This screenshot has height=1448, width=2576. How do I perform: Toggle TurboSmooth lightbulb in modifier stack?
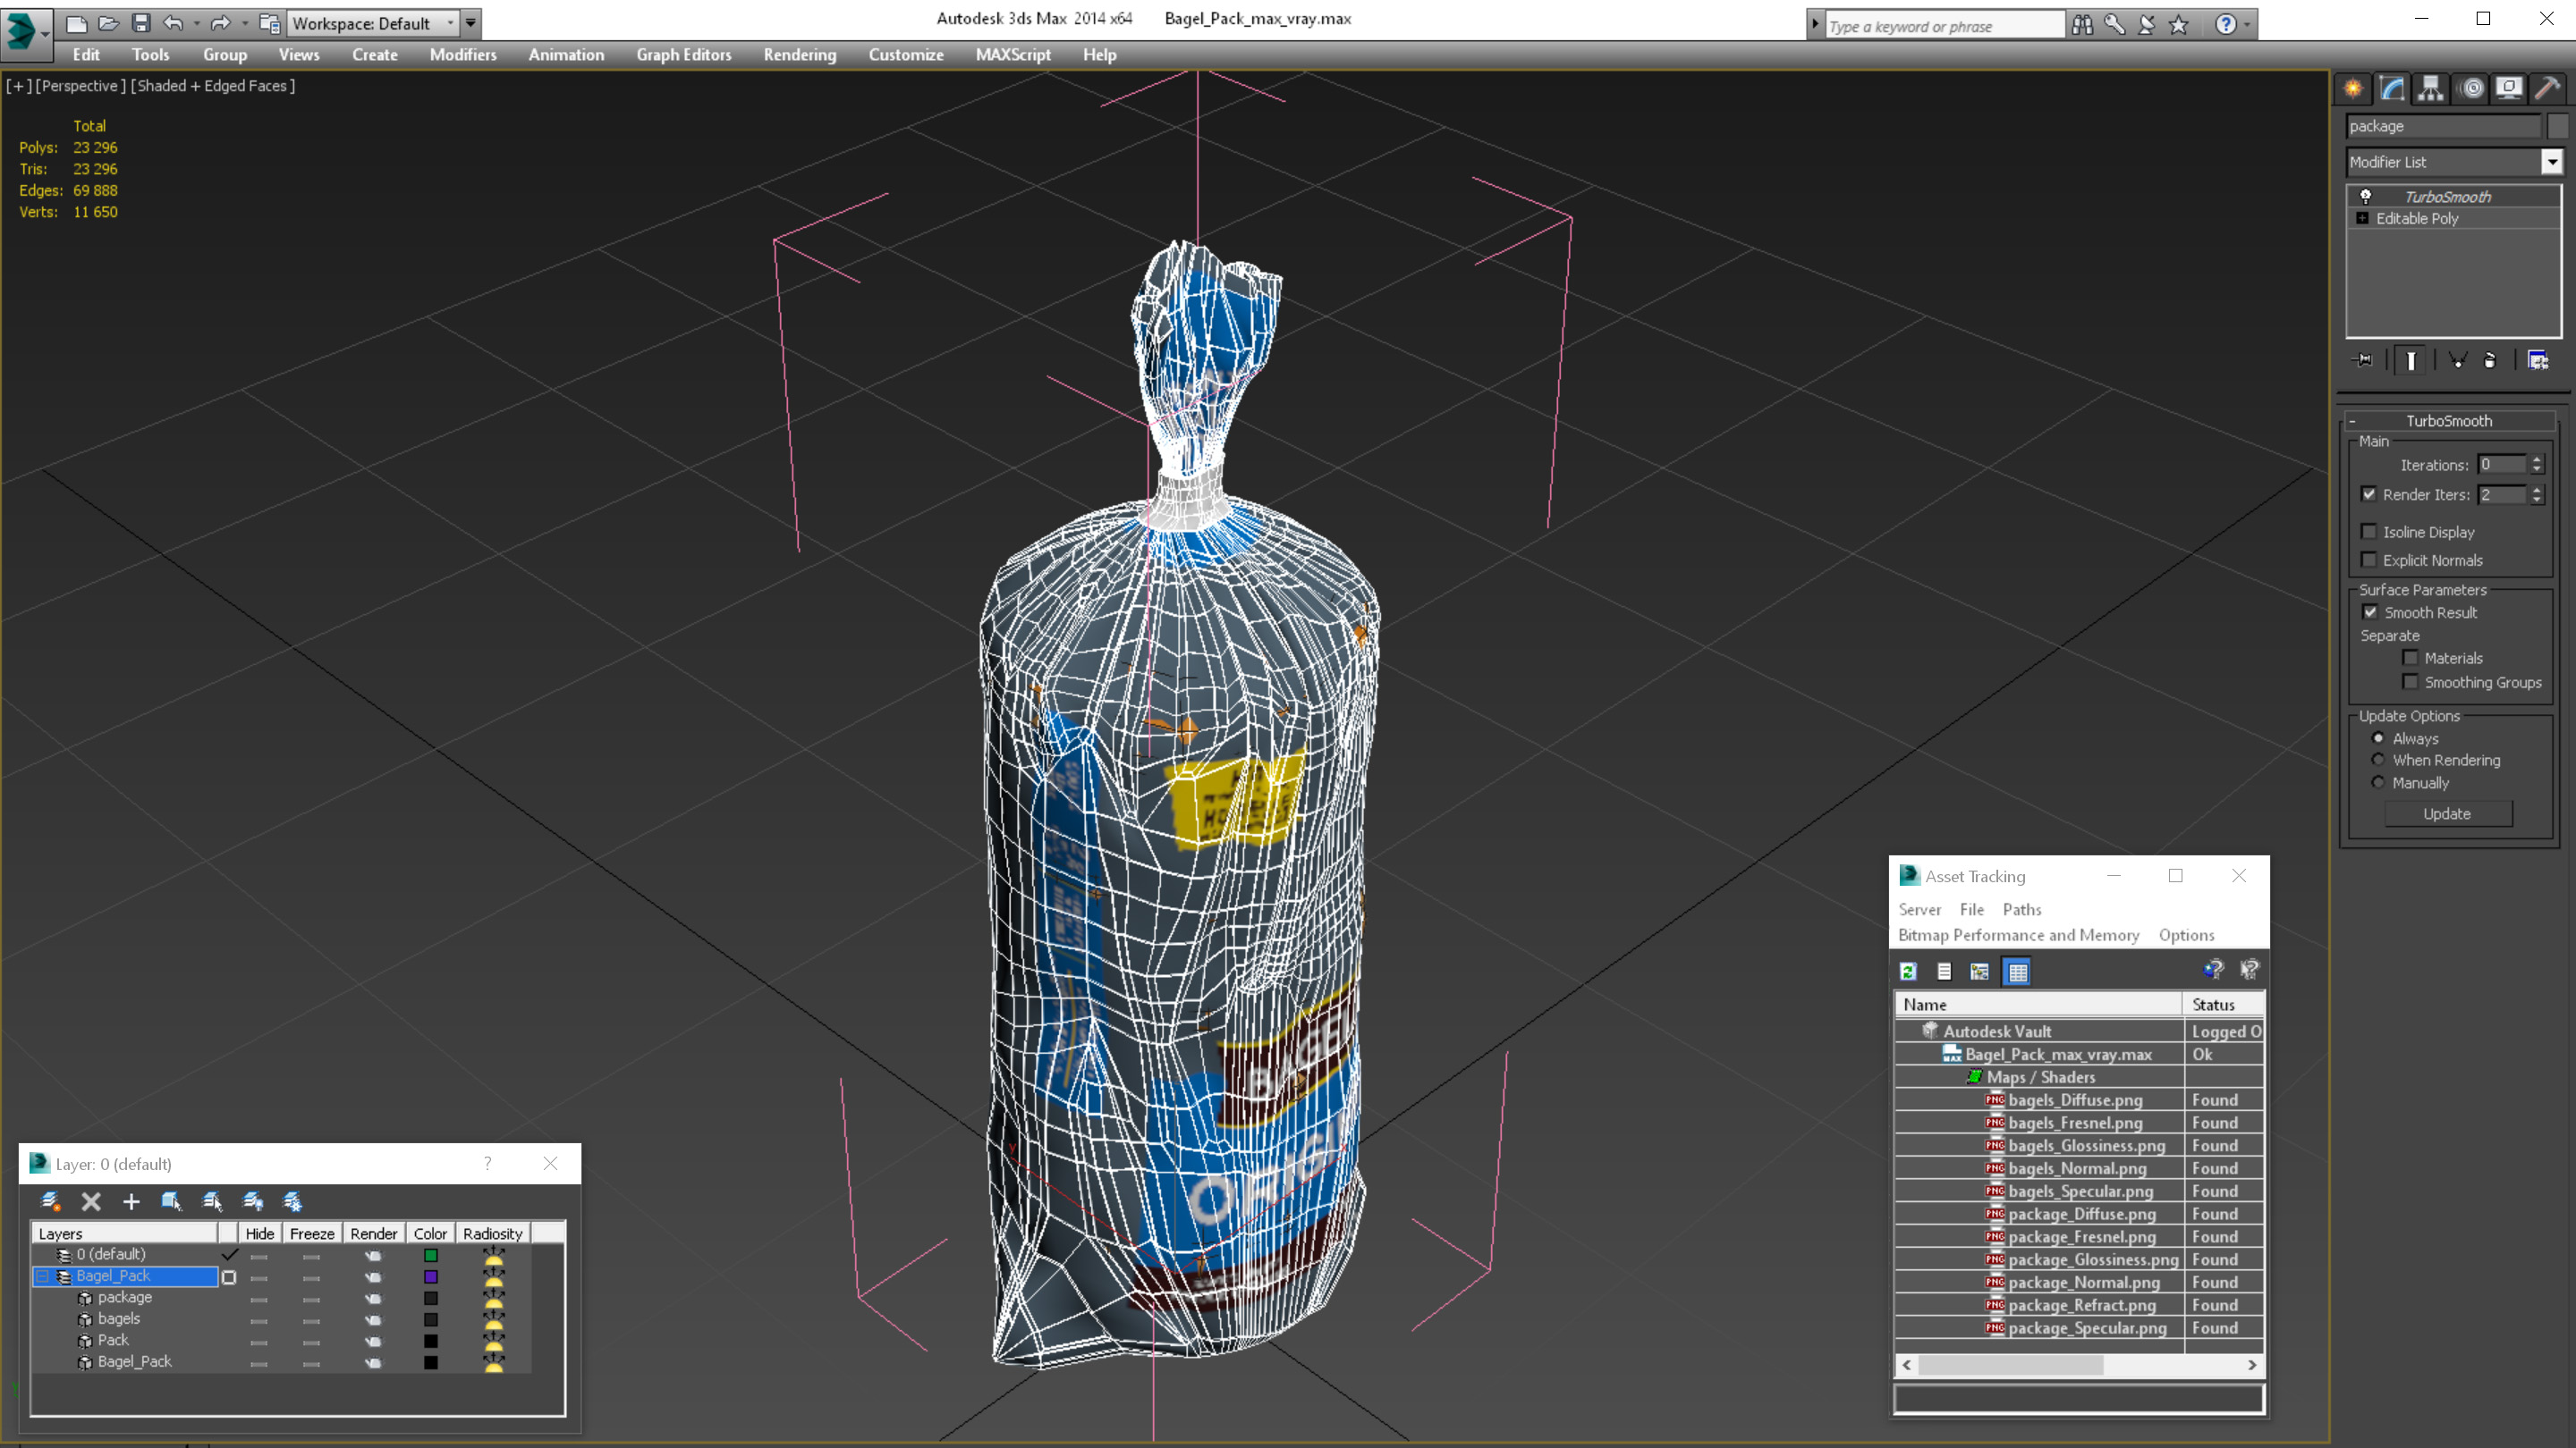point(2365,197)
